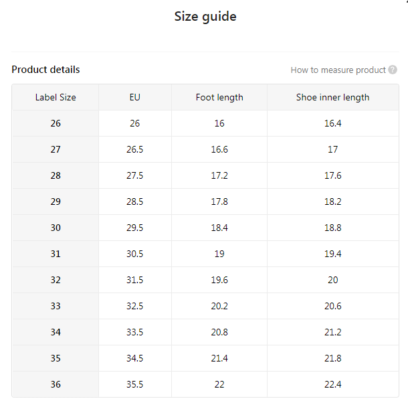This screenshot has width=408, height=403.
Task: Select the label size 35 row
Action: coord(56,358)
